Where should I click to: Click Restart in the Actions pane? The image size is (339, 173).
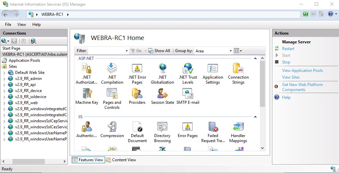coord(288,49)
